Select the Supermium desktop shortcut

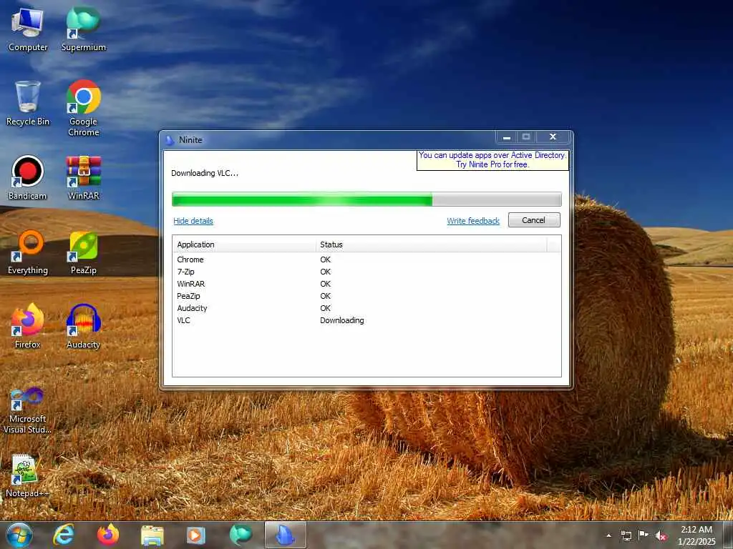pyautogui.click(x=83, y=29)
